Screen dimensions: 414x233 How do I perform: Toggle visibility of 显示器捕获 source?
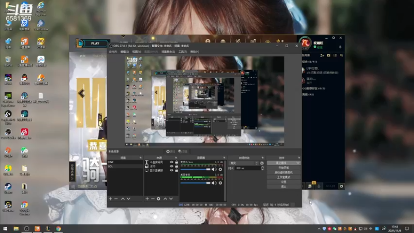click(x=172, y=170)
